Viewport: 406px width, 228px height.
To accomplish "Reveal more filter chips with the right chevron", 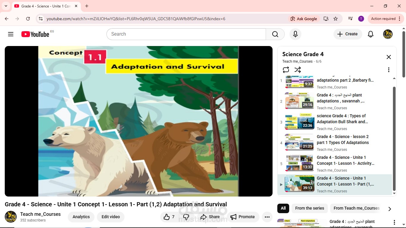I will [390, 209].
